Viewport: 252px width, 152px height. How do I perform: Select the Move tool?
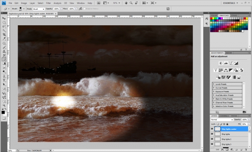[4, 18]
